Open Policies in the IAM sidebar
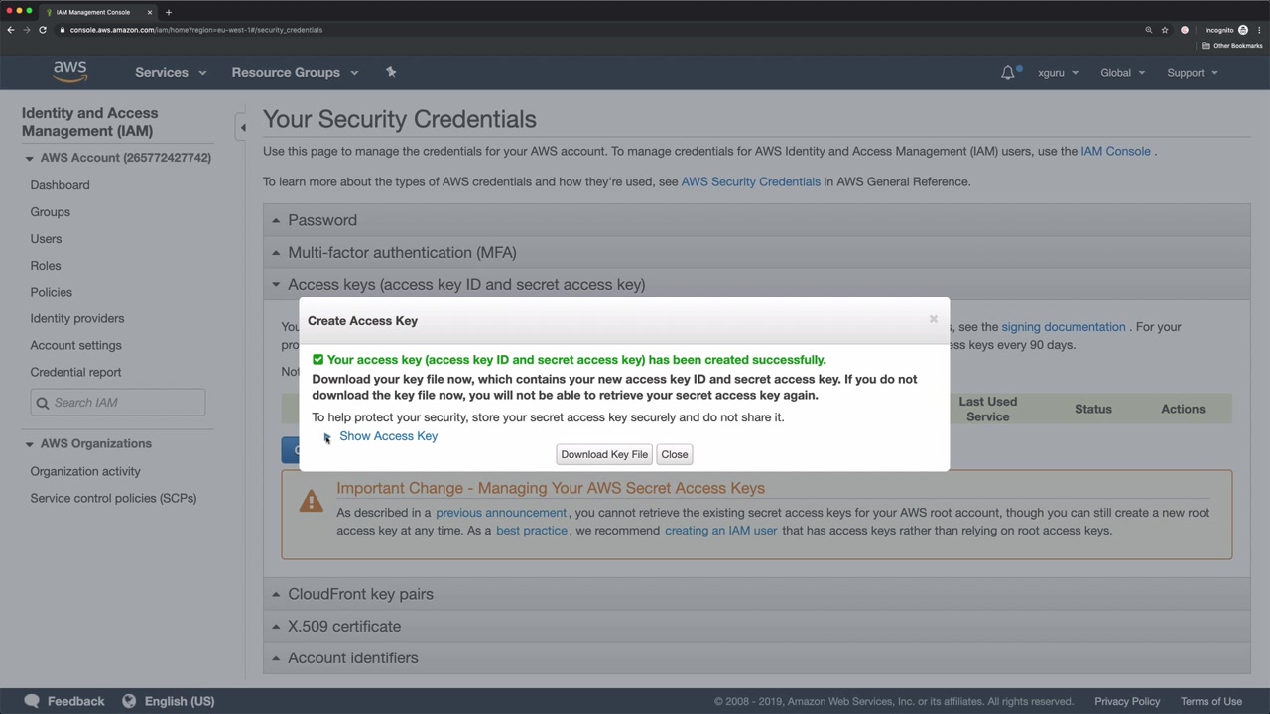Screen dimensions: 1270x714 click(x=52, y=292)
